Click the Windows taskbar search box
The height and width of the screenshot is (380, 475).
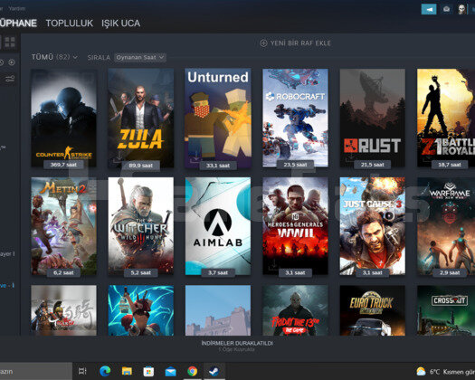click(x=36, y=371)
